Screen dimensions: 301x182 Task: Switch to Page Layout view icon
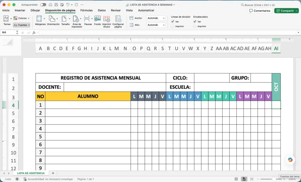(244, 179)
